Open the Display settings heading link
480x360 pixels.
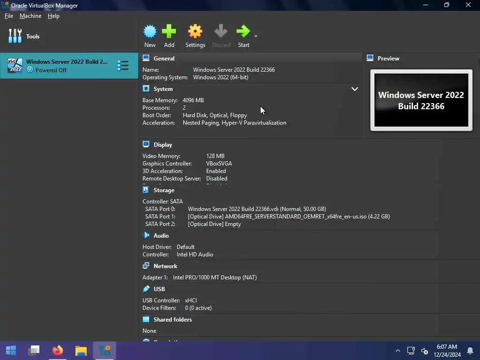coord(163,145)
